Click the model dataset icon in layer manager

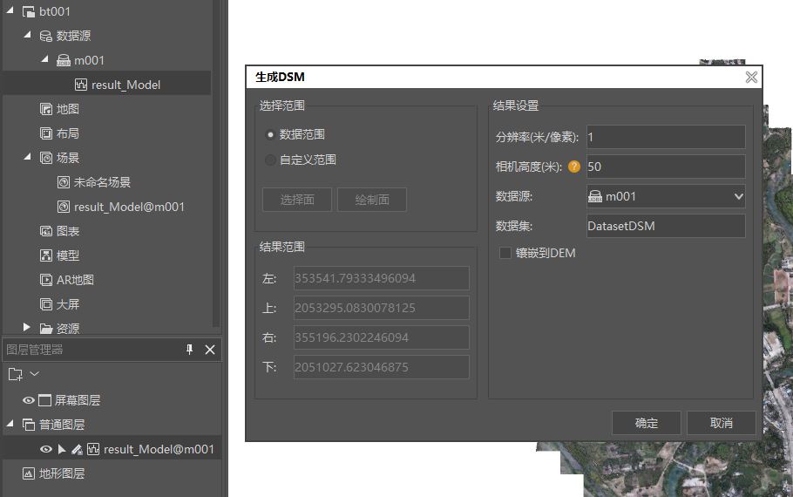point(93,449)
